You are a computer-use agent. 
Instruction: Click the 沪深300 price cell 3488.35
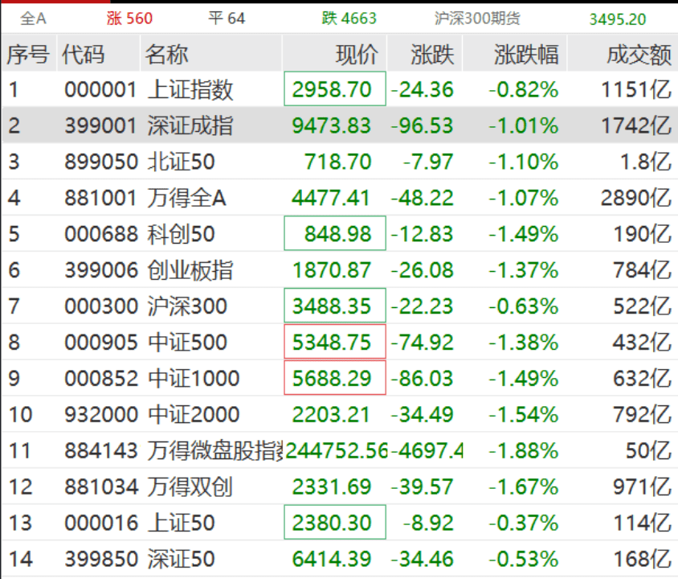[336, 306]
